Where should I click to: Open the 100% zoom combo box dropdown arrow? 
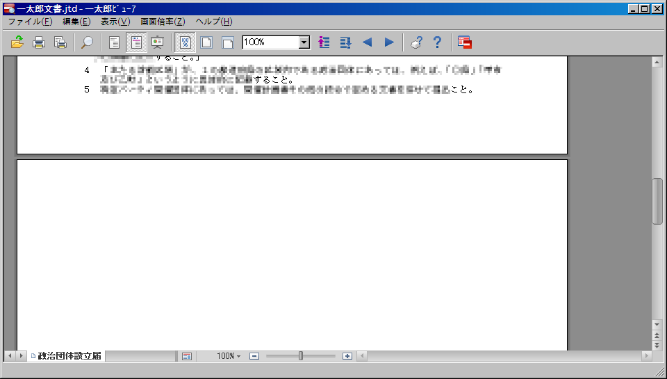304,42
